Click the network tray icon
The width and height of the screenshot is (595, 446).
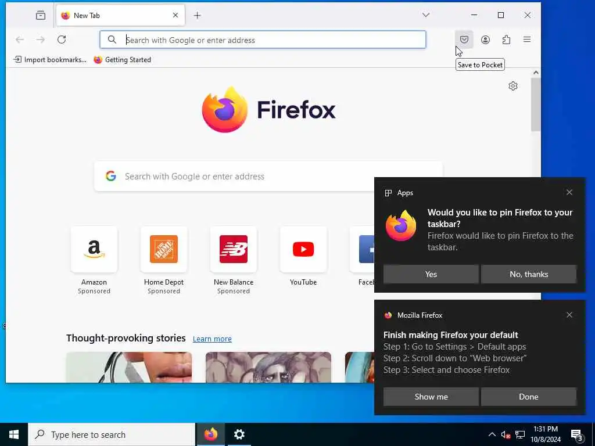pos(520,434)
